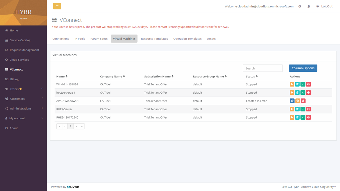Click orange power icon for AWS7-Windows-1
Screen dimensions: 340x191
[x=297, y=101]
